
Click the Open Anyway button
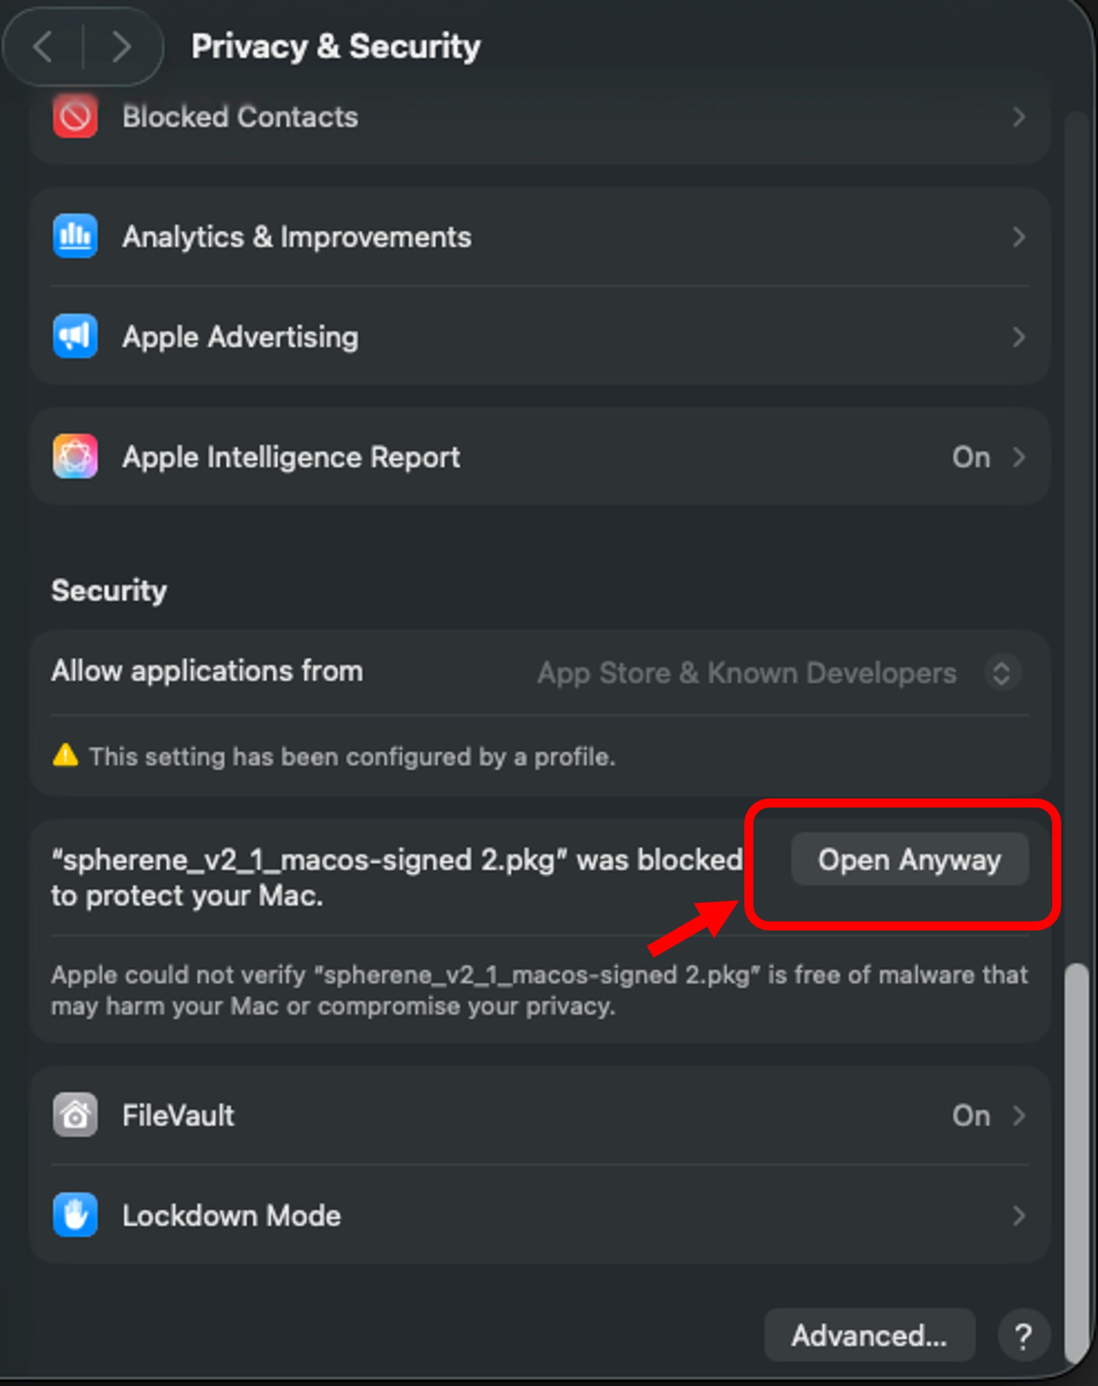[909, 859]
